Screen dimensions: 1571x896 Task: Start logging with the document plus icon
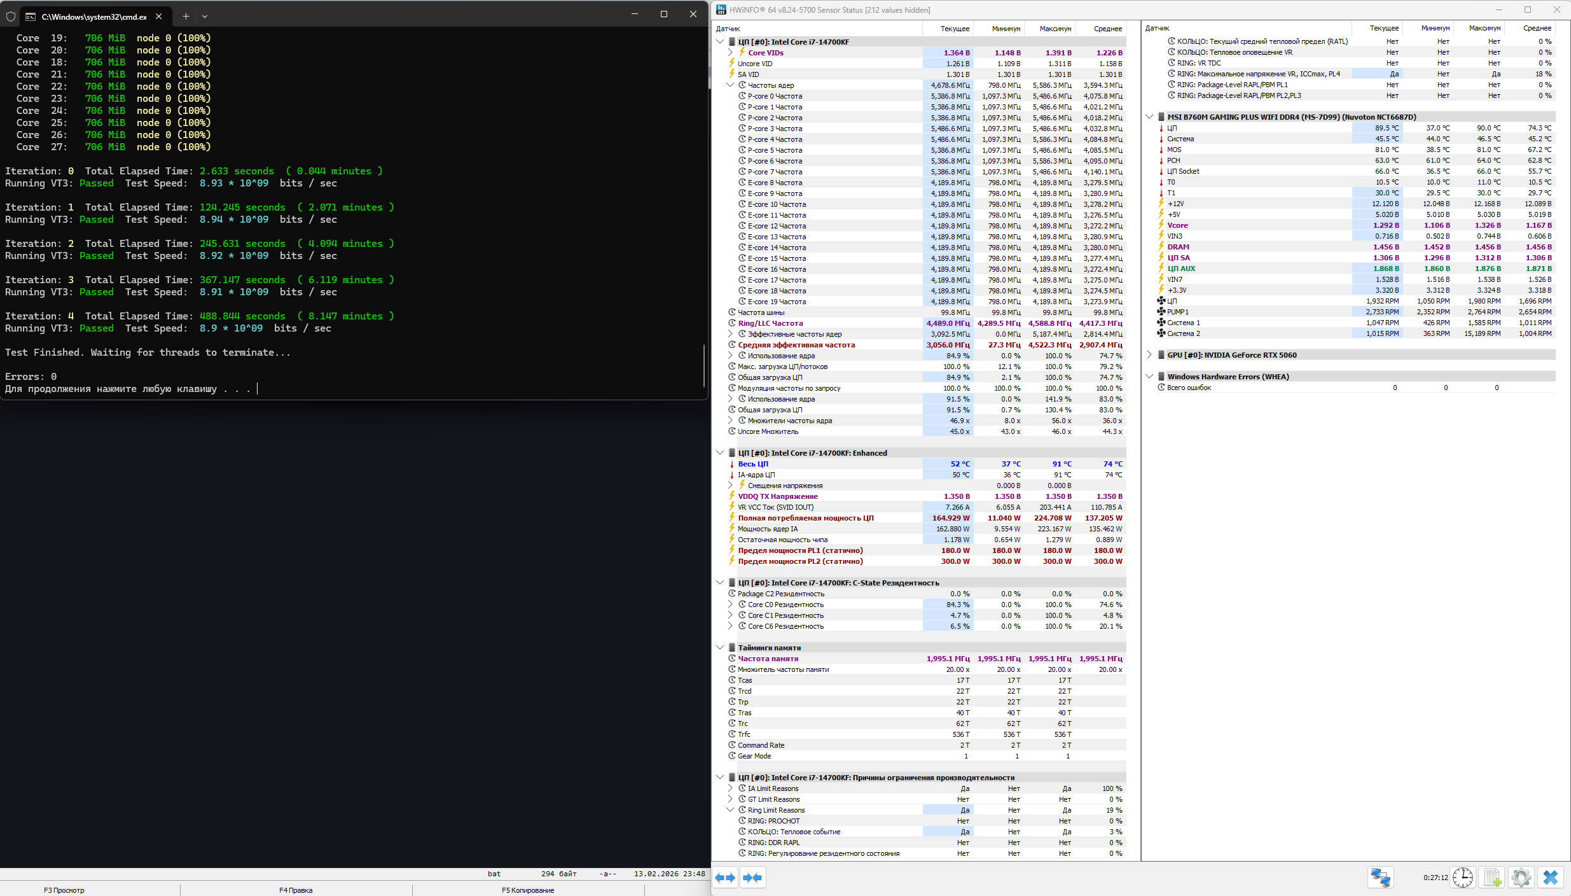click(x=1492, y=878)
